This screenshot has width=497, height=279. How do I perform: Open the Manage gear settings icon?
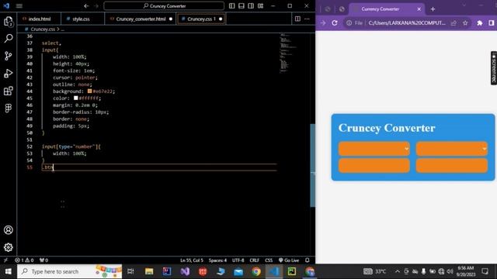pyautogui.click(x=9, y=247)
